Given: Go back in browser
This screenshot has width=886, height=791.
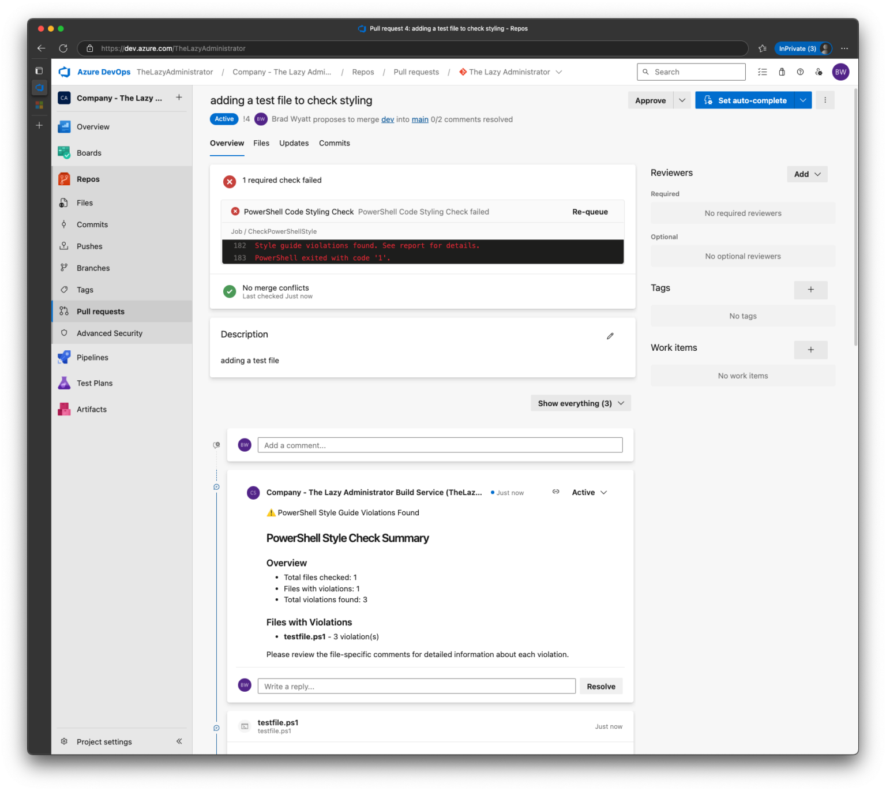Looking at the screenshot, I should click(41, 48).
